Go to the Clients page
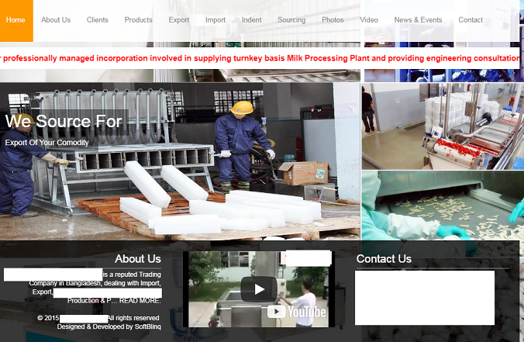This screenshot has width=524, height=342. pos(98,20)
